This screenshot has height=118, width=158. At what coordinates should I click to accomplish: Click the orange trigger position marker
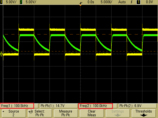[x=80, y=5]
